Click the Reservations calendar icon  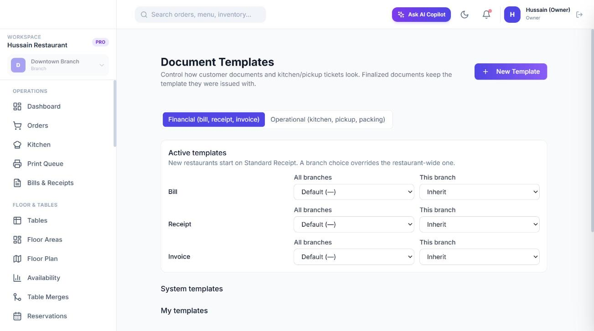pyautogui.click(x=17, y=316)
